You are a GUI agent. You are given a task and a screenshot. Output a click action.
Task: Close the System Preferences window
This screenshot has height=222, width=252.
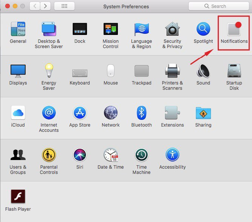[x=8, y=6]
